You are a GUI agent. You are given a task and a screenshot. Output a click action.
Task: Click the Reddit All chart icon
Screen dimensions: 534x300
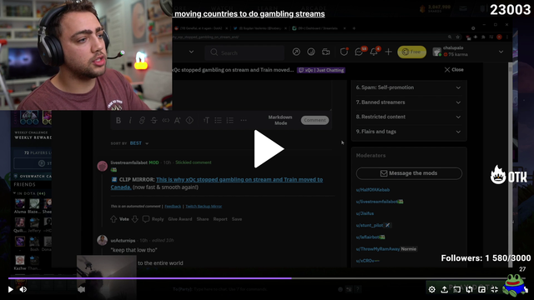pos(311,52)
